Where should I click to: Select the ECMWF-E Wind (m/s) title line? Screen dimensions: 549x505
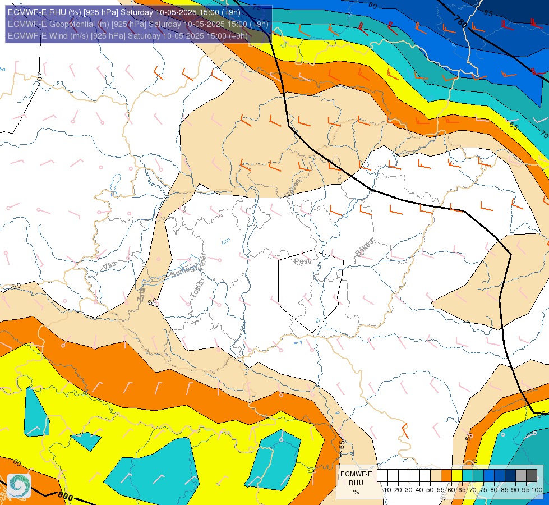pyautogui.click(x=128, y=36)
